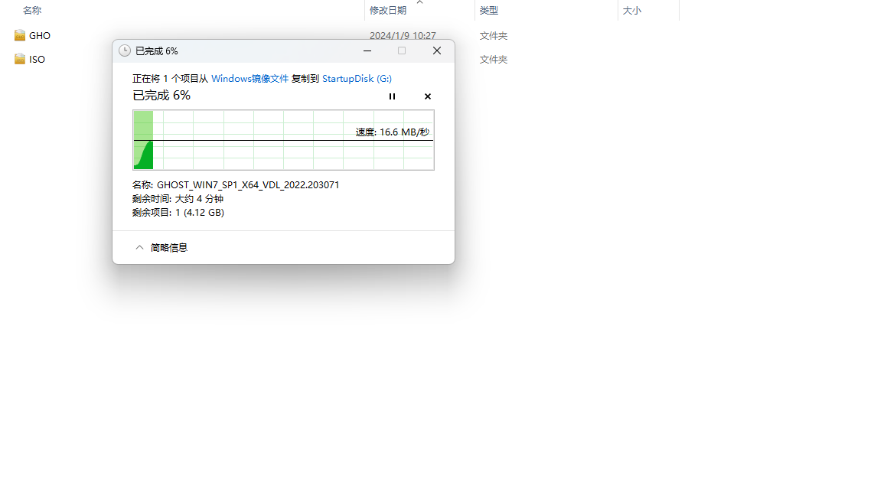
Task: Maximize the copy progress dialog
Action: tap(401, 51)
